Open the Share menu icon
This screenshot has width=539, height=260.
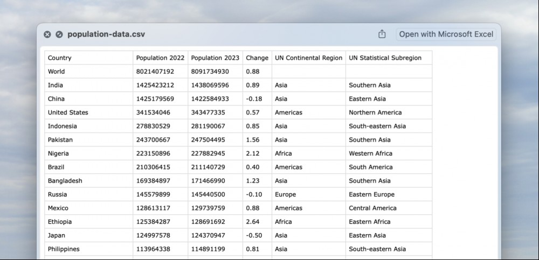[x=382, y=34]
